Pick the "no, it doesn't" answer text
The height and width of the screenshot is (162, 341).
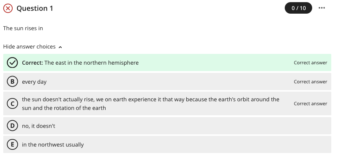(39, 126)
